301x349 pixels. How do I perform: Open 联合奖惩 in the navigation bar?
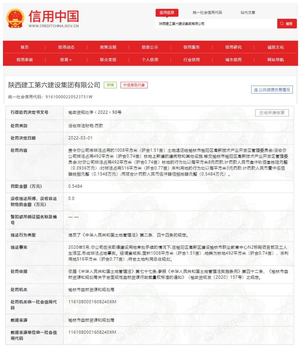(x=108, y=60)
